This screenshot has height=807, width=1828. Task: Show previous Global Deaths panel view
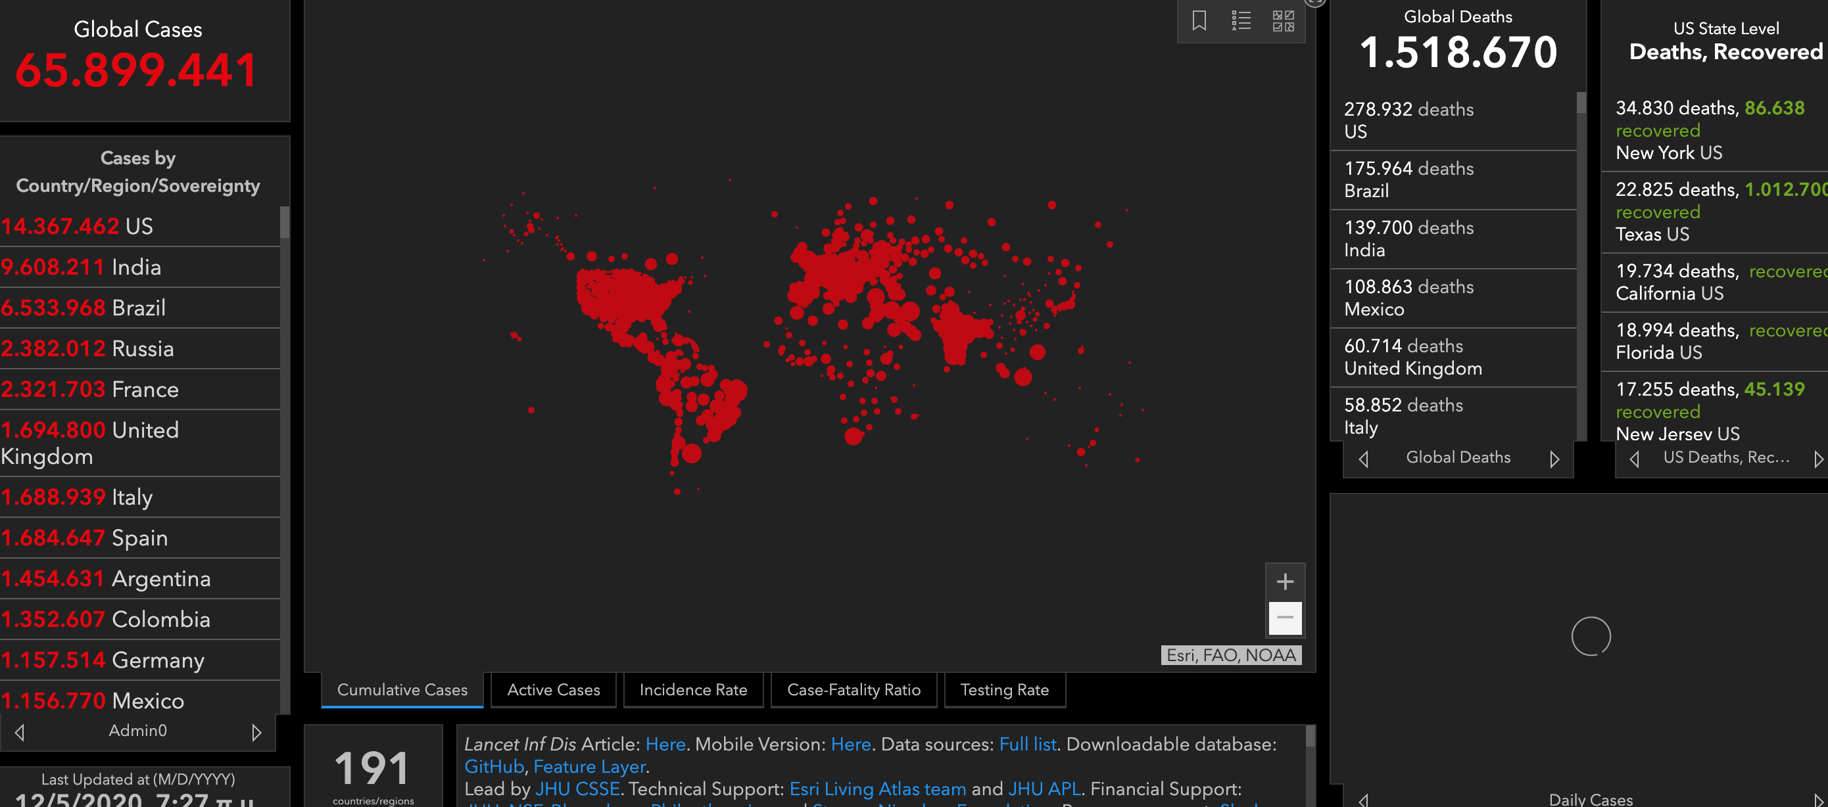click(1363, 459)
